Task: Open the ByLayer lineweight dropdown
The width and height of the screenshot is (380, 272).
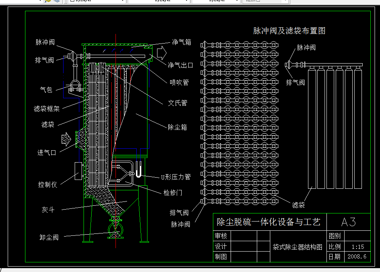Action: (x=216, y=1)
